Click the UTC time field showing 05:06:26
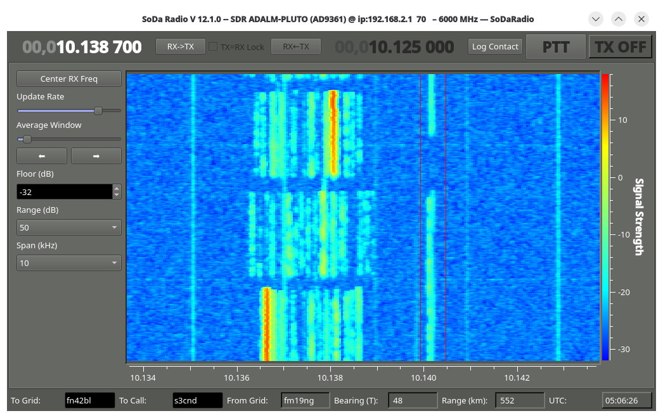 coord(627,400)
